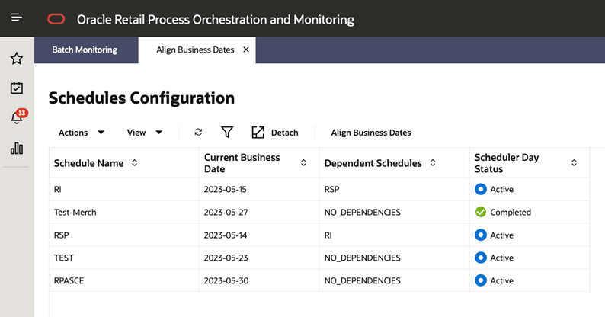Click NO_DEPENDENCIES in Test-Merch row

(362, 212)
